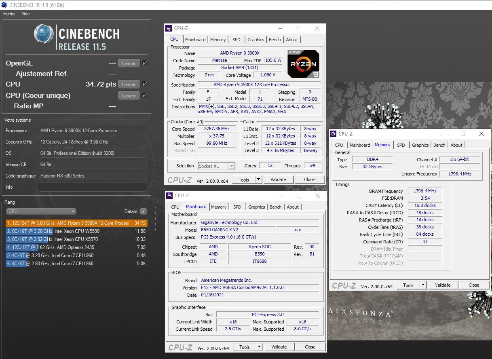492x359 pixels.
Task: Select the Intel Xeon CPU W5590 ranking row
Action: coord(76,231)
